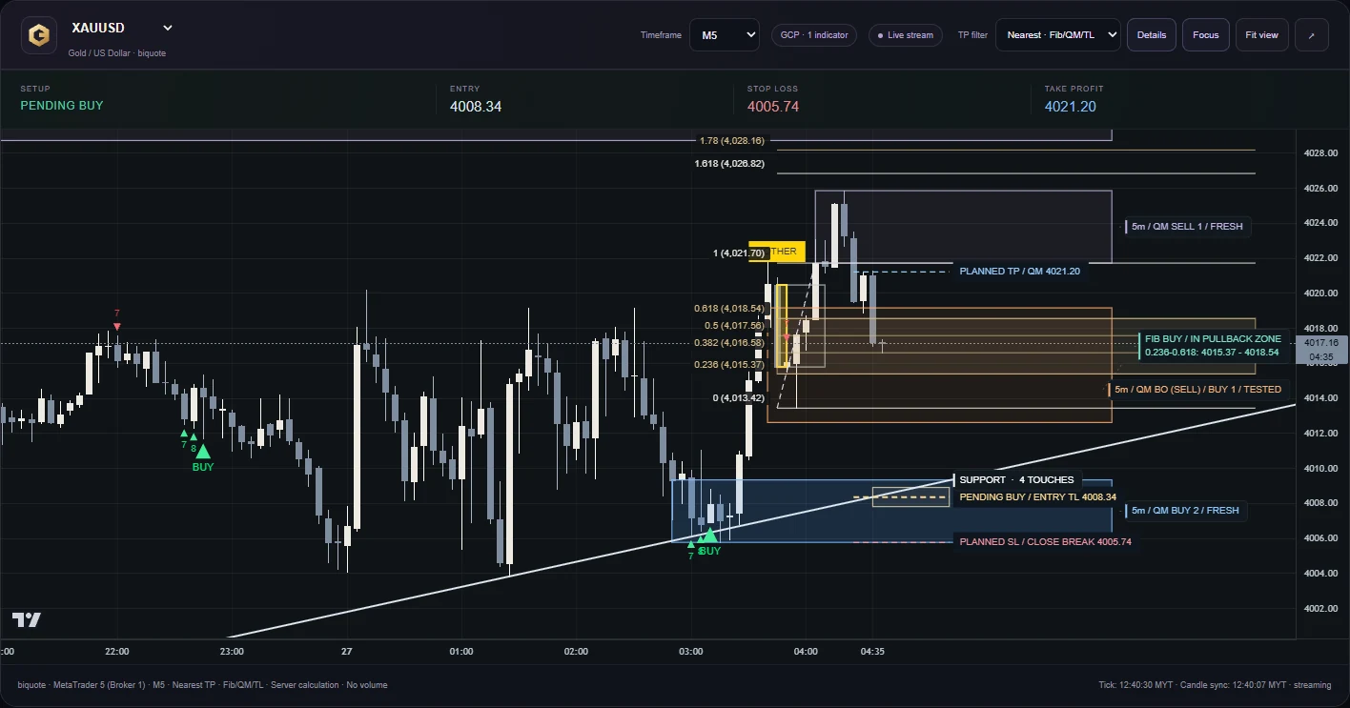Open the XAUUSD symbol dropdown chevron
1350x708 pixels.
pyautogui.click(x=168, y=28)
